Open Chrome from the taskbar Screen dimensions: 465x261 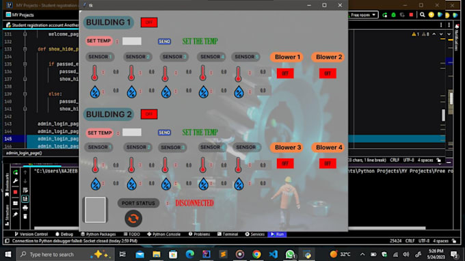(x=256, y=254)
